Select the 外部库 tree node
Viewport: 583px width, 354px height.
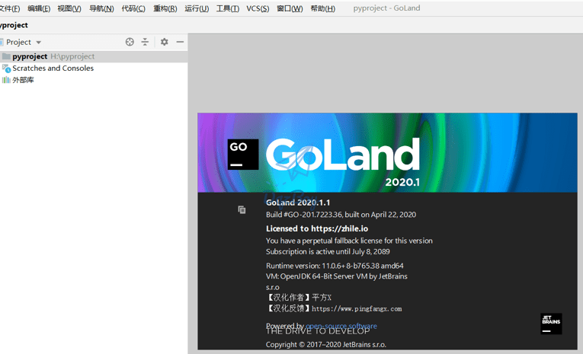23,80
